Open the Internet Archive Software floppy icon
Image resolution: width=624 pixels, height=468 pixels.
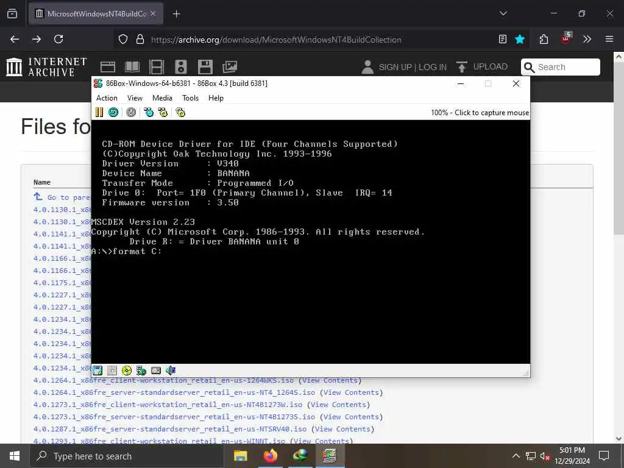tap(205, 67)
